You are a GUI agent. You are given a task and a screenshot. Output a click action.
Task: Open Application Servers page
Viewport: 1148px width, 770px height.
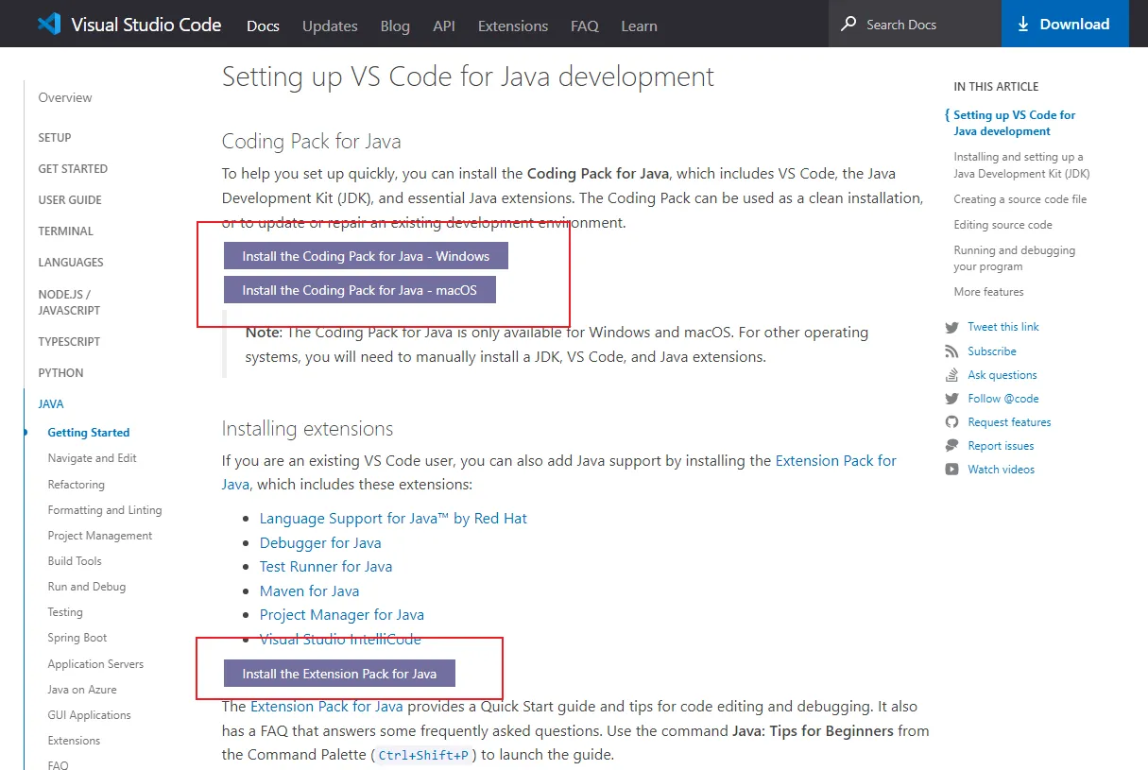(95, 663)
